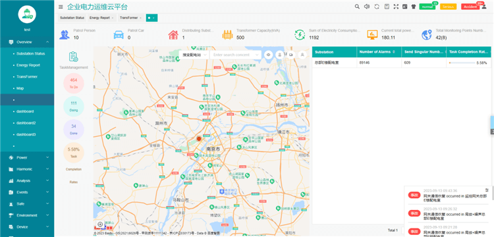494x237 pixels.
Task: Toggle patrol person layer on map
Action: [x=279, y=55]
